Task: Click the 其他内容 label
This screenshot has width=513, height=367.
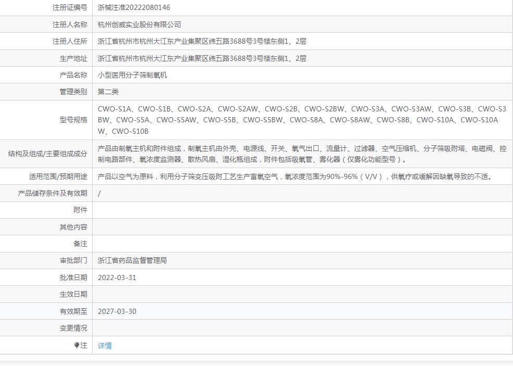Action: (73, 226)
